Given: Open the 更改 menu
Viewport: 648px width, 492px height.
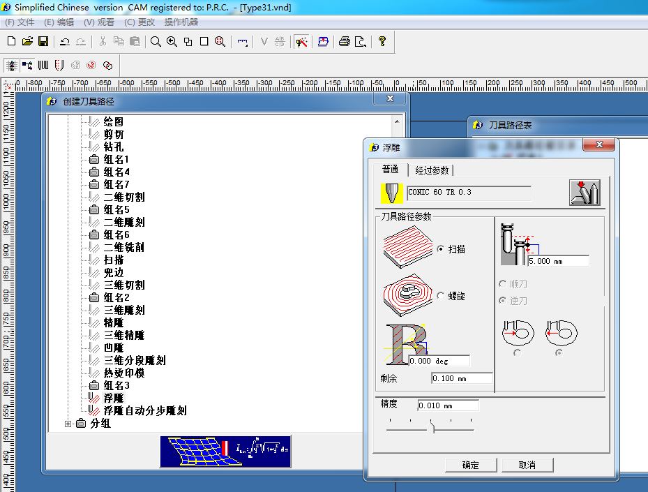Looking at the screenshot, I should pyautogui.click(x=140, y=22).
